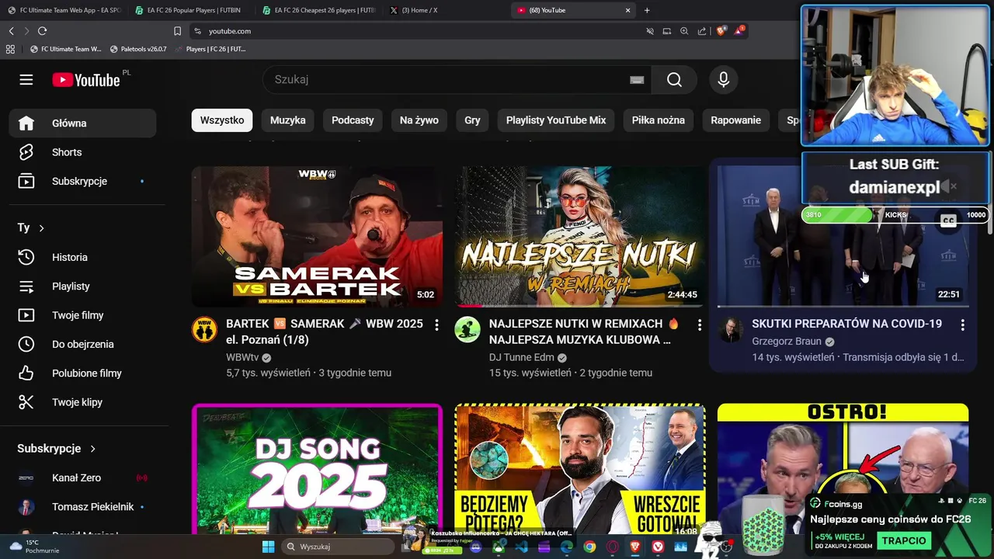Open the DJ SONG 2025 thumbnail

coord(317,468)
